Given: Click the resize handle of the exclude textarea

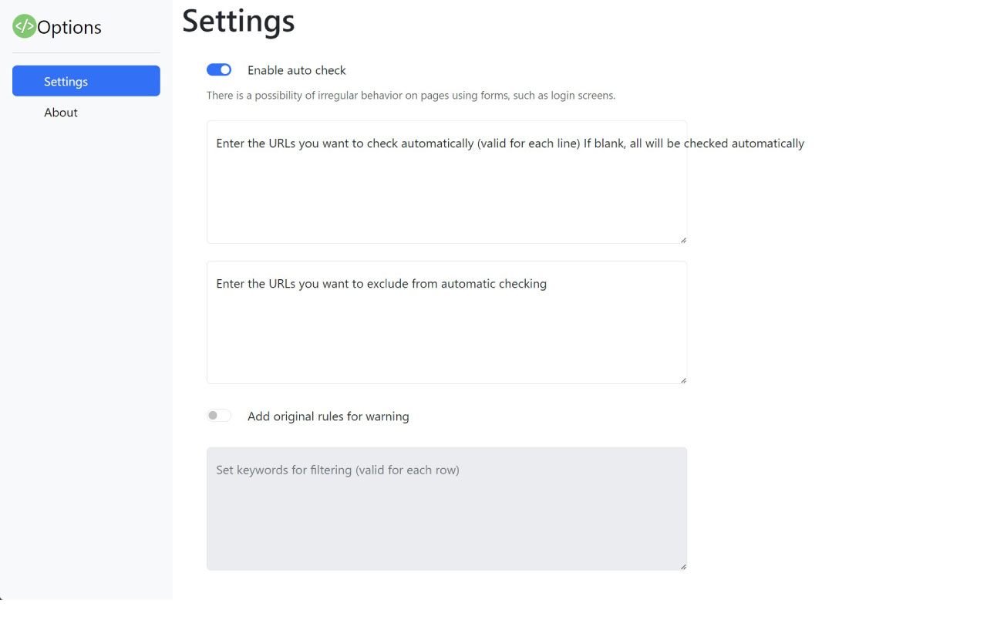Looking at the screenshot, I should click(683, 379).
